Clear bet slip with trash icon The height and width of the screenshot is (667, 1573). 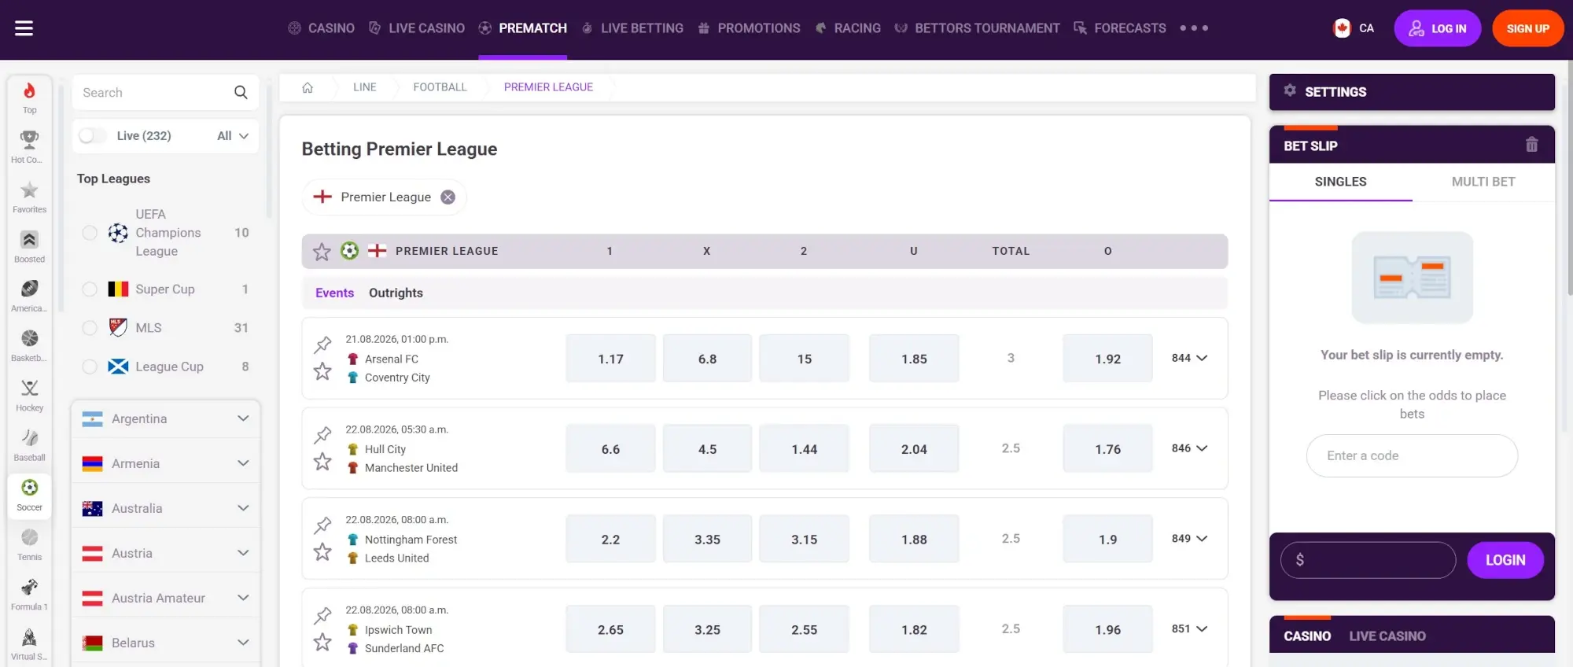[x=1531, y=145]
